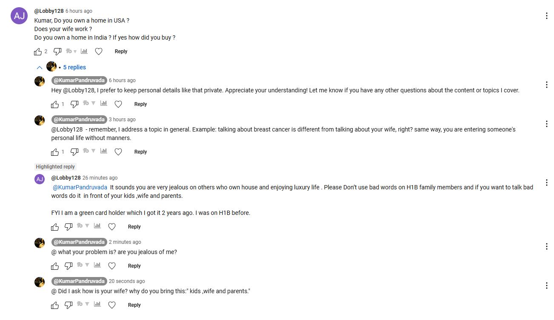Heart the highlighted reply from 26 minutes ago

tap(112, 227)
